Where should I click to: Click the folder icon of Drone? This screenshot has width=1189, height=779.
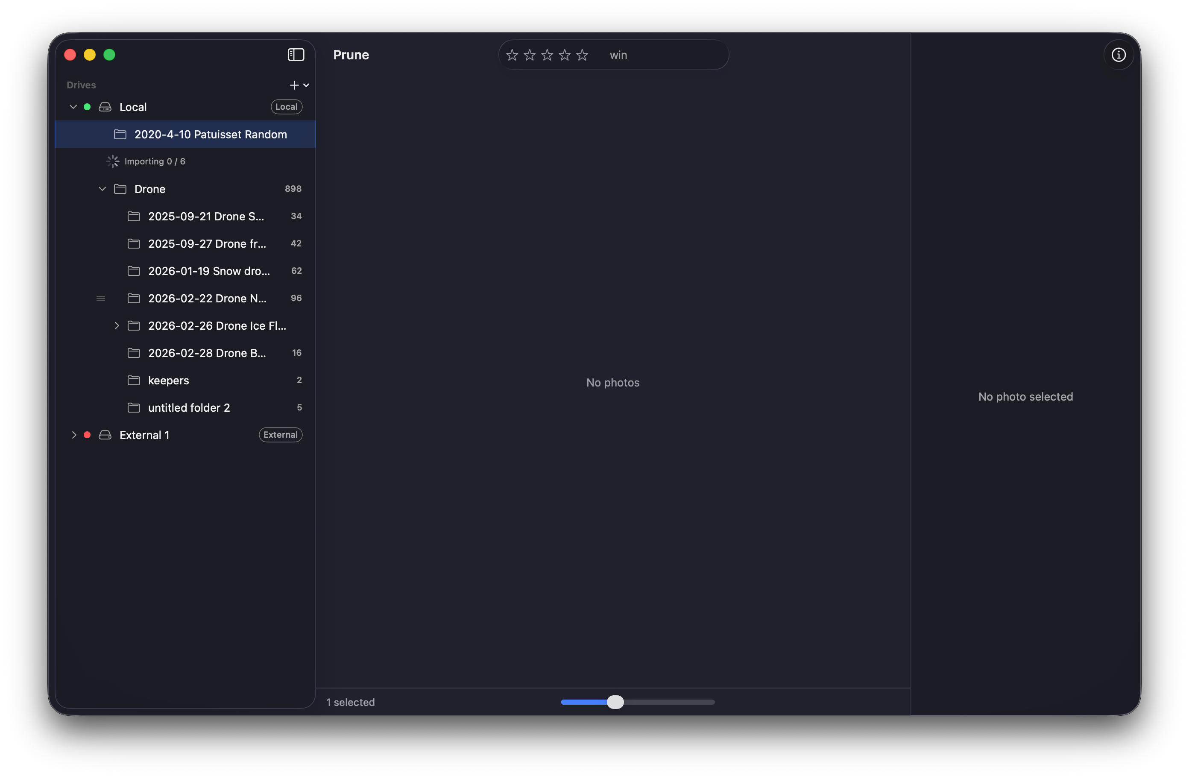120,189
